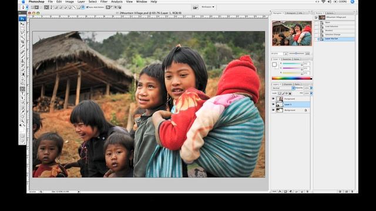
Task: Change screen mode from toolbox bottom icon
Action: click(22, 141)
